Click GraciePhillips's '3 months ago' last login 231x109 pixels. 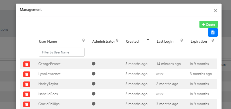(x=167, y=104)
